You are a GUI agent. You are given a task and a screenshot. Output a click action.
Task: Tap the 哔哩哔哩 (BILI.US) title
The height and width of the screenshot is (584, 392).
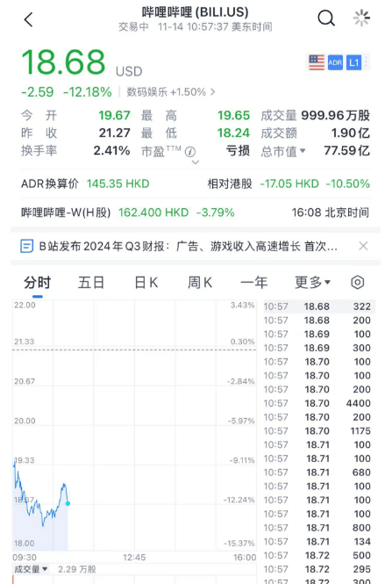[195, 12]
